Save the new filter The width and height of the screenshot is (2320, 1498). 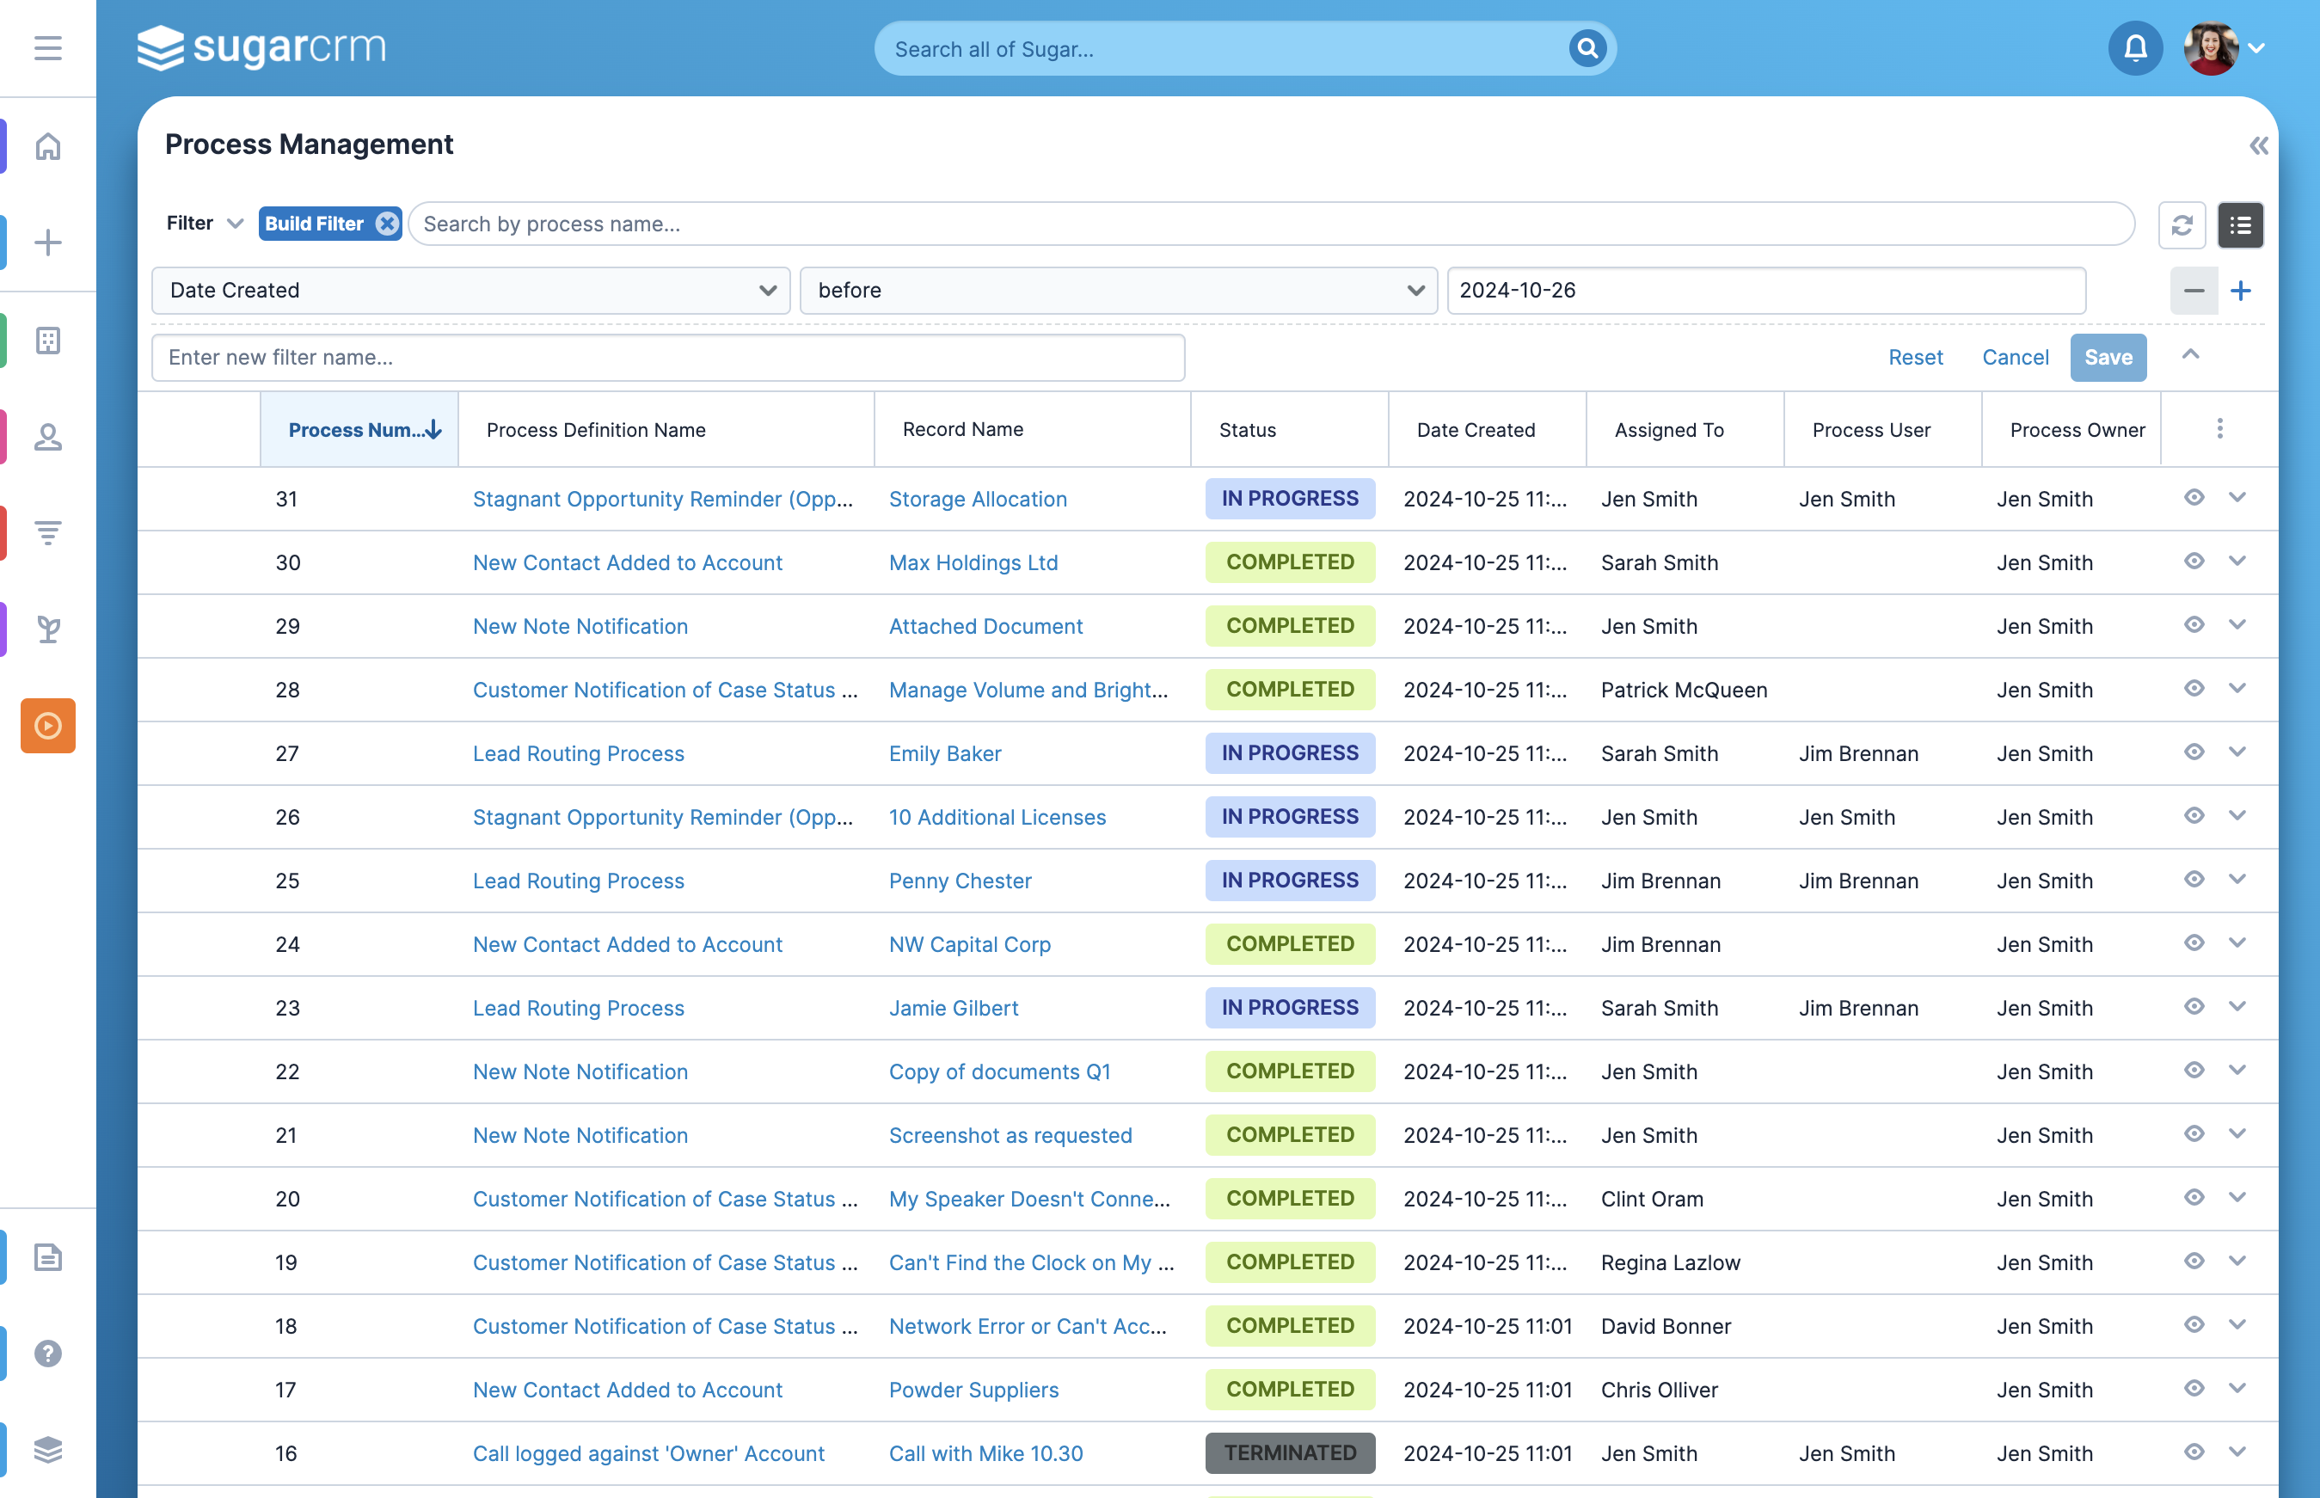(2108, 357)
